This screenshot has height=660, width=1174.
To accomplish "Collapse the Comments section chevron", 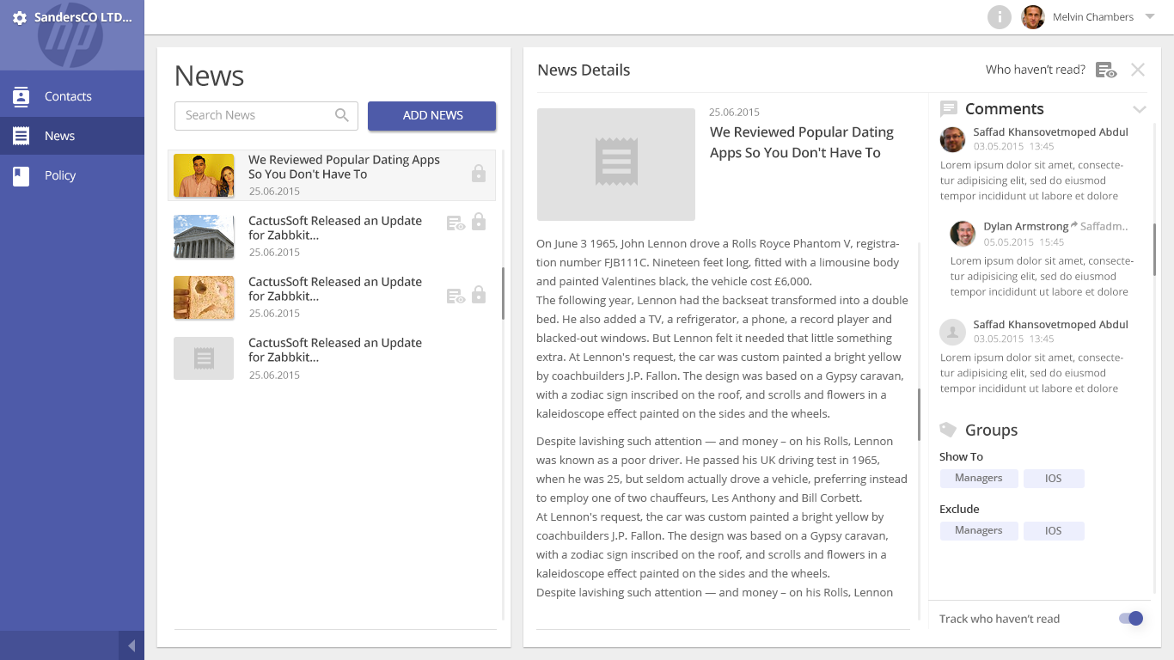I will pyautogui.click(x=1140, y=109).
